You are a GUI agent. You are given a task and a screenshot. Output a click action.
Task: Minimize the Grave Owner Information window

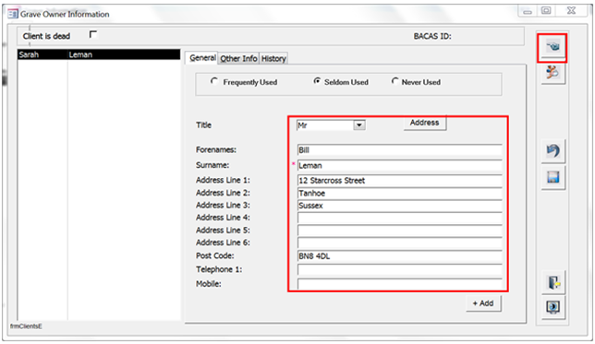(528, 11)
